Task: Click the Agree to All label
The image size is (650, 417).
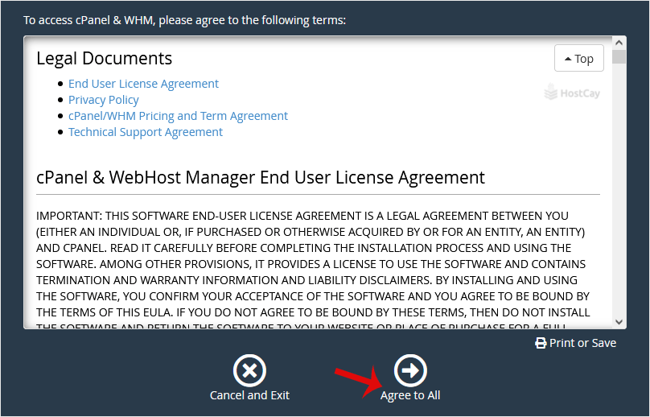Action: point(410,395)
